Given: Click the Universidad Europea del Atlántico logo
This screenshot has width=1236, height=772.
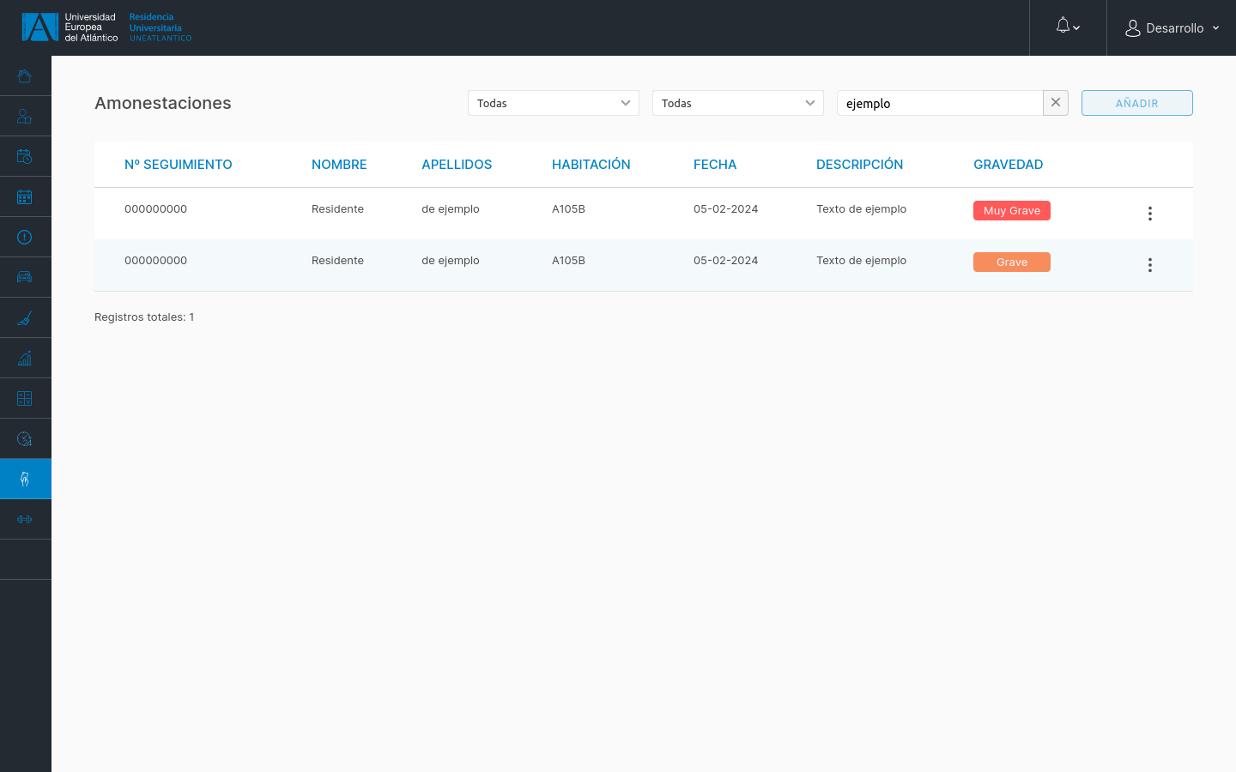Looking at the screenshot, I should click(x=70, y=27).
